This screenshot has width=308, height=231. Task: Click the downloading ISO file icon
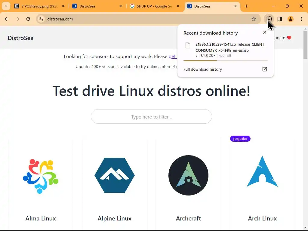click(x=188, y=45)
